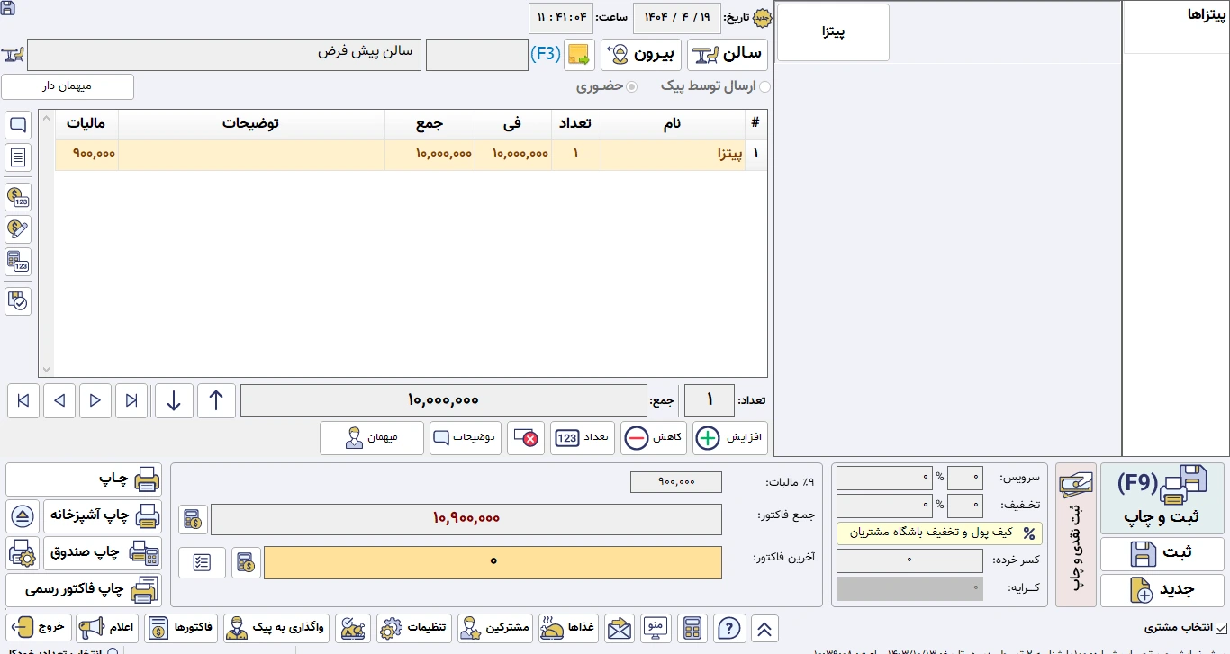
Task: Switch to the 'سالن' hall mode
Action: pyautogui.click(x=728, y=55)
